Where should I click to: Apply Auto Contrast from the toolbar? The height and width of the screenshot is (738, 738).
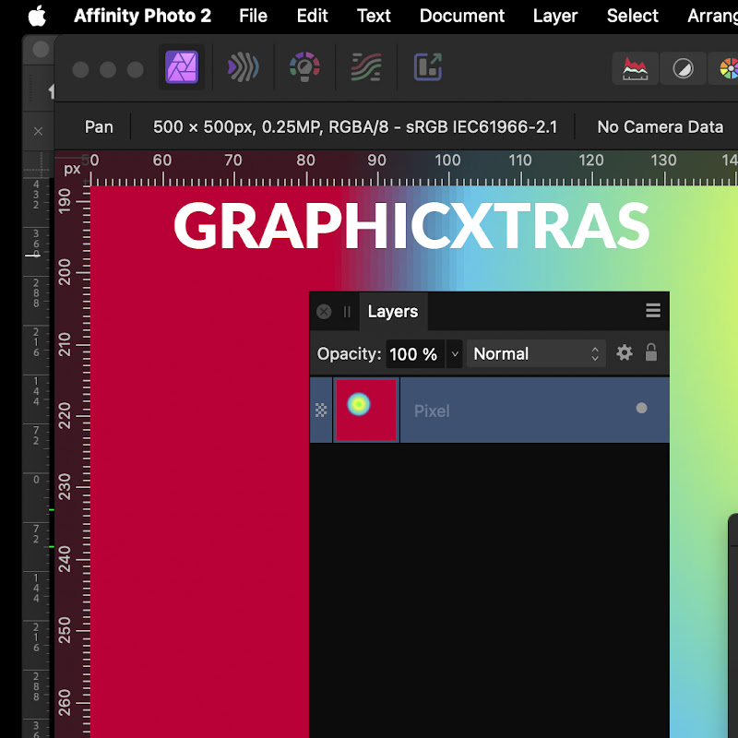(x=684, y=68)
